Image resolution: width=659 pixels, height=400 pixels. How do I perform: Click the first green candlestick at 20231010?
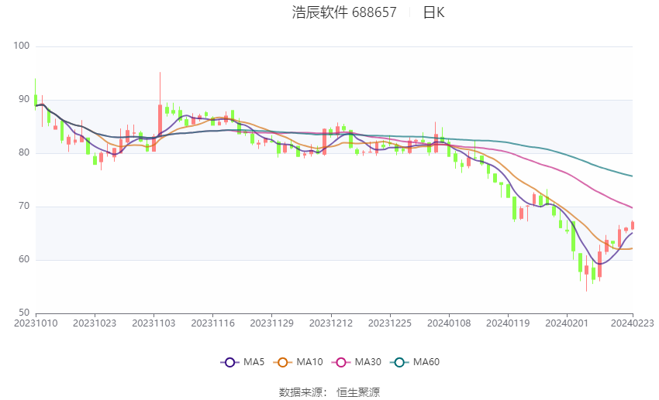point(36,100)
